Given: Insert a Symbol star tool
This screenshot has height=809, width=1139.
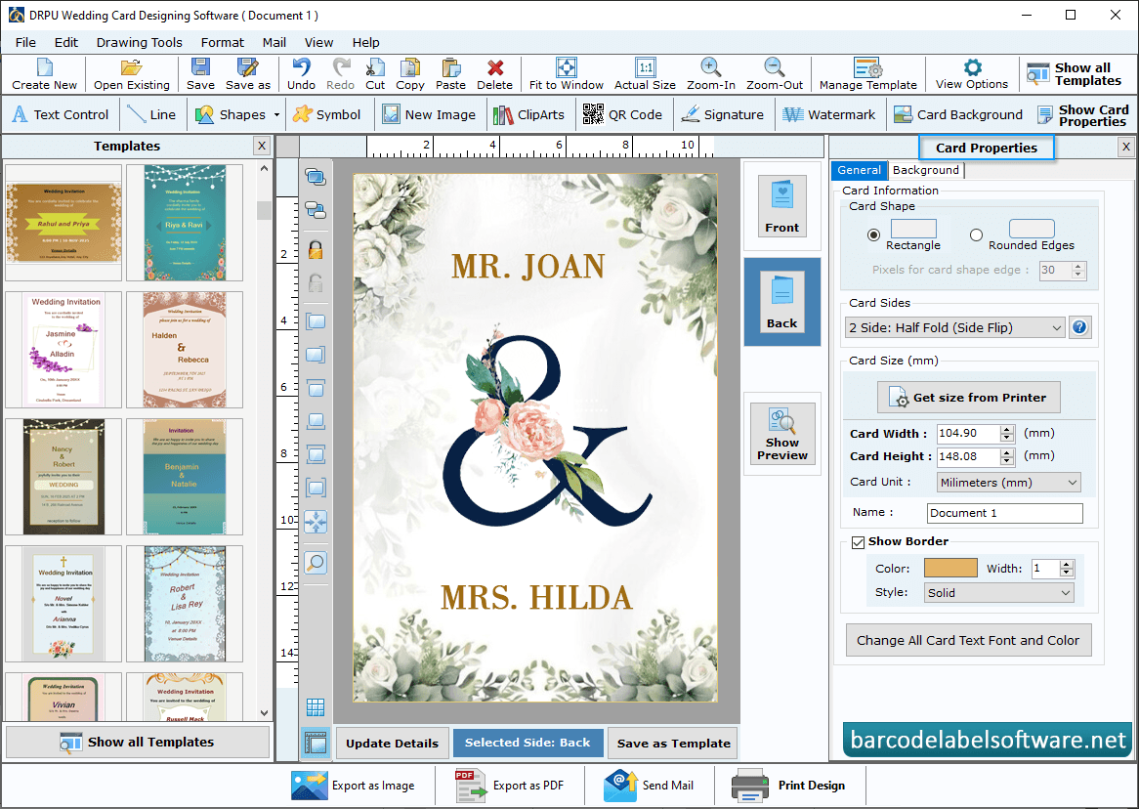Looking at the screenshot, I should 327,114.
